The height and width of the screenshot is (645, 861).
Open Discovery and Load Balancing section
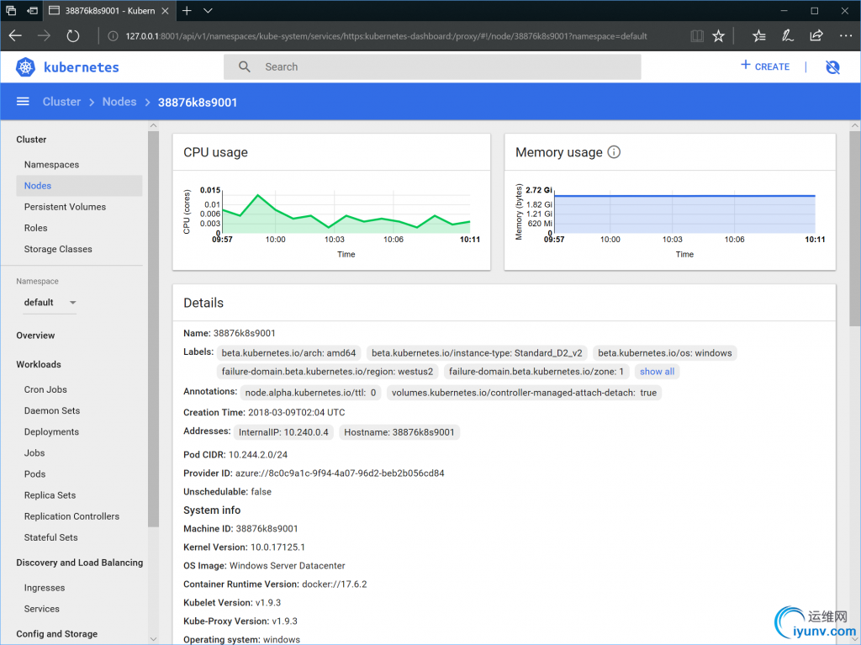point(80,563)
